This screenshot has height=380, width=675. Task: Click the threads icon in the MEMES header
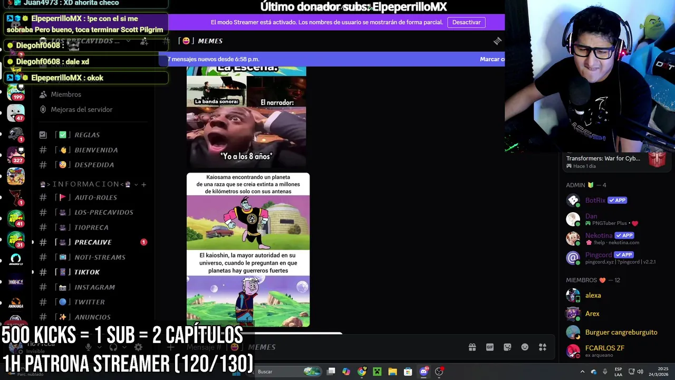pyautogui.click(x=497, y=41)
